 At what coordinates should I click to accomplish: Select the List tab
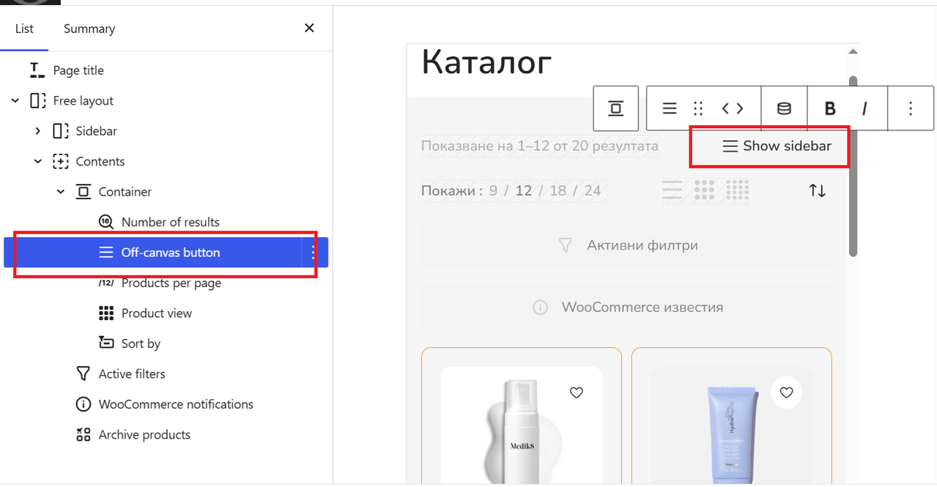24,29
